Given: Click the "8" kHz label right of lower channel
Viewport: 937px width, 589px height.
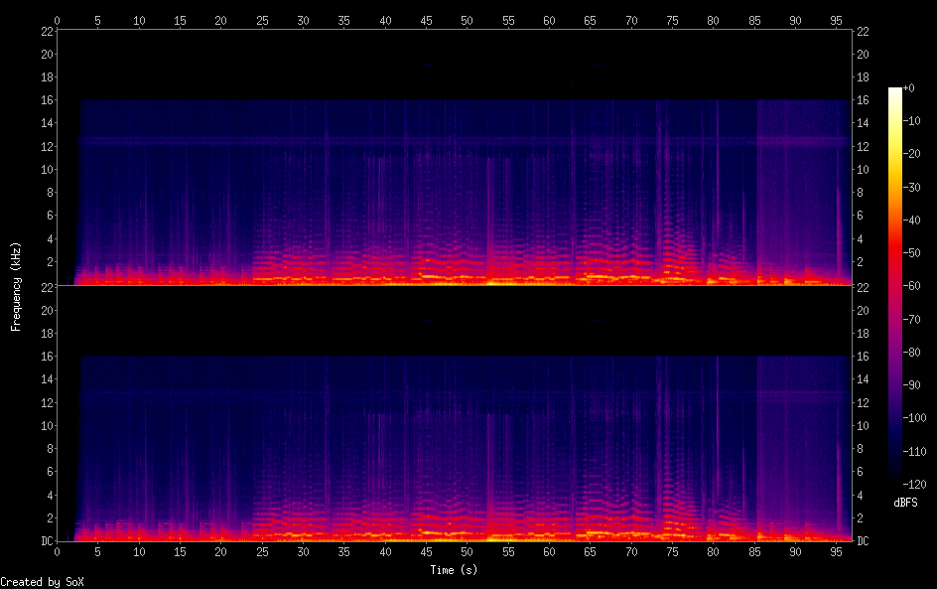Looking at the screenshot, I should pos(860,448).
